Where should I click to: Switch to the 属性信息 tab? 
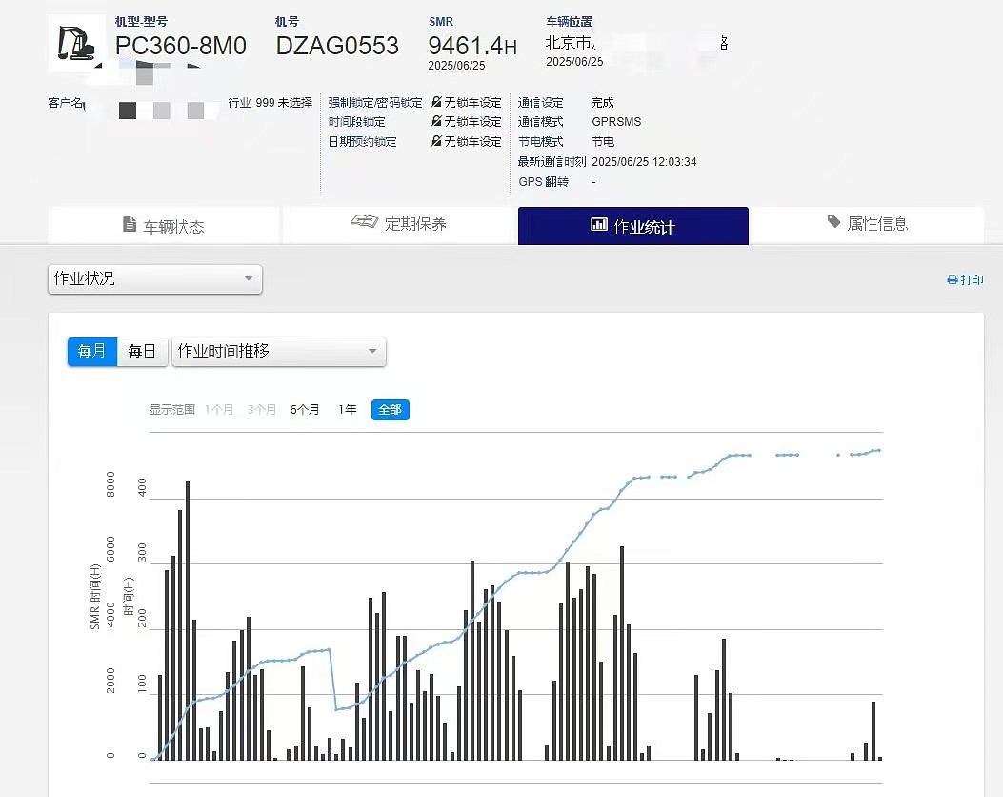[868, 225]
